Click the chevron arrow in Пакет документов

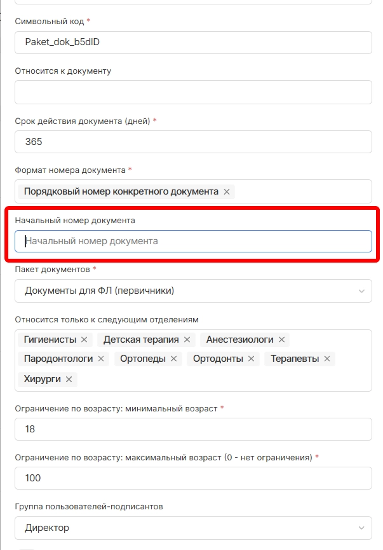pos(361,291)
